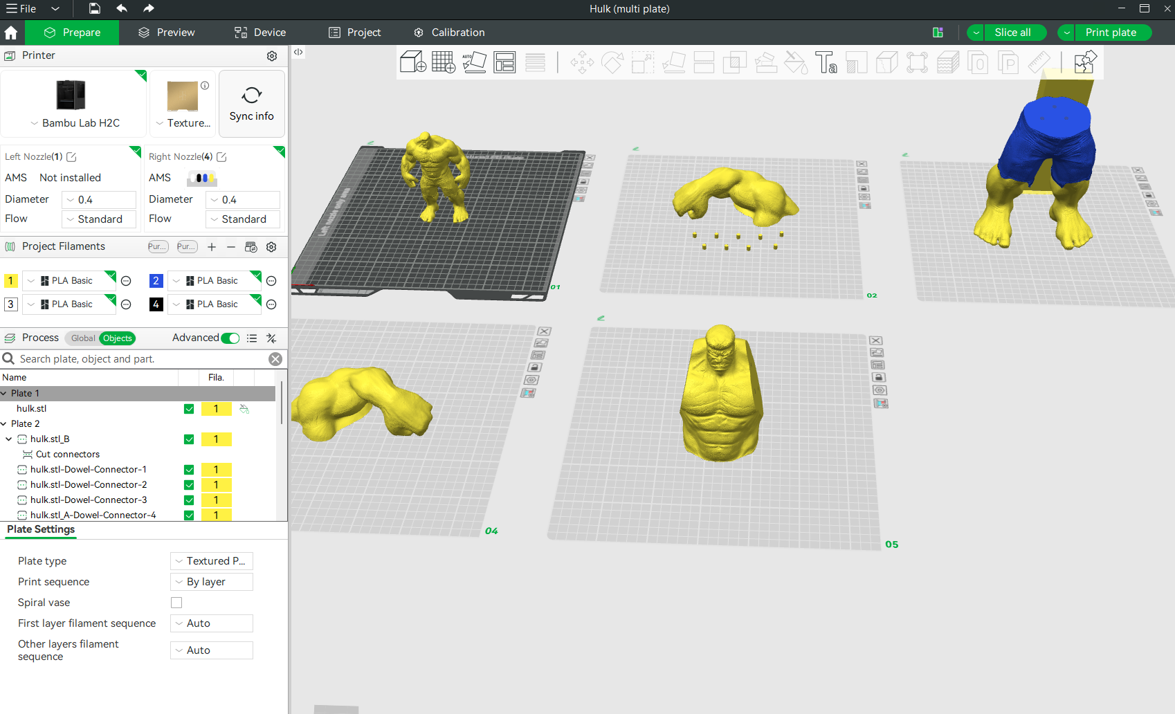Collapse the Plate 2 tree node
Viewport: 1175px width, 714px height.
(x=4, y=424)
